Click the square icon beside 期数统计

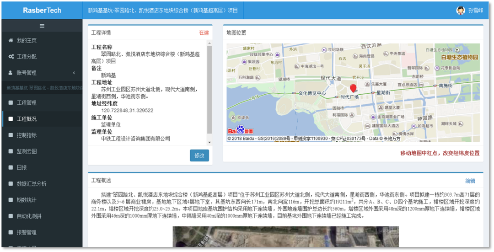coord(11,200)
